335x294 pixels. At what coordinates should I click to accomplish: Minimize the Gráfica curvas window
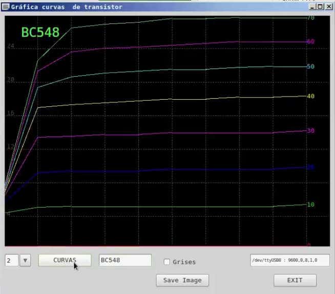312,7
